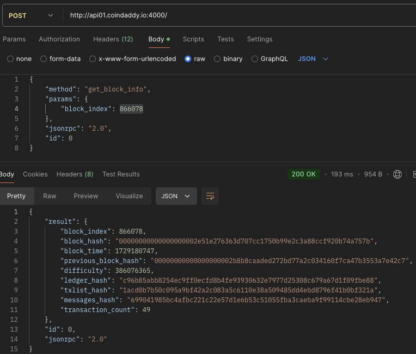Click the messages_hash value in response
This screenshot has height=354, width=416.
256,300
